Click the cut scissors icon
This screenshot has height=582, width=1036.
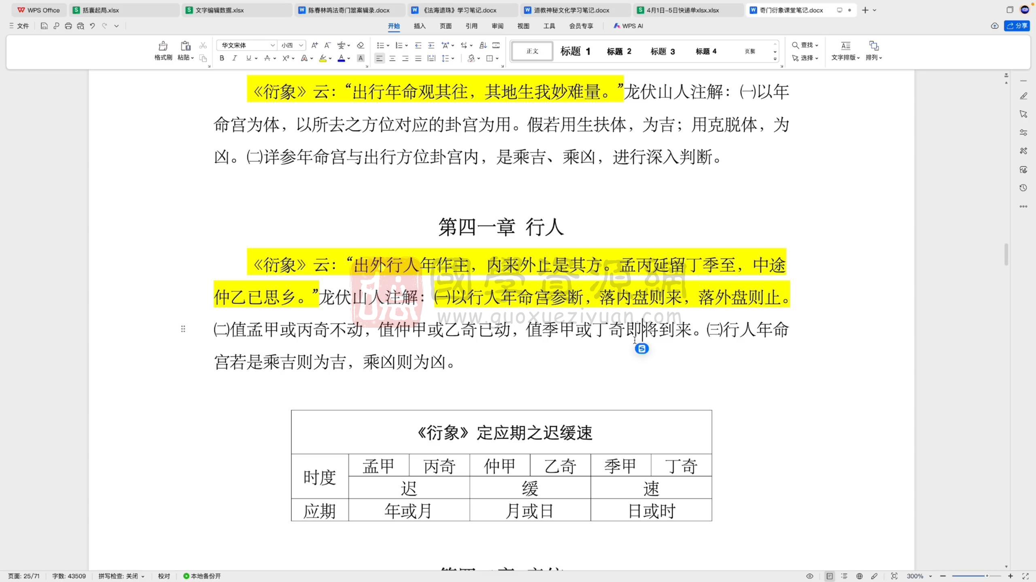click(203, 45)
